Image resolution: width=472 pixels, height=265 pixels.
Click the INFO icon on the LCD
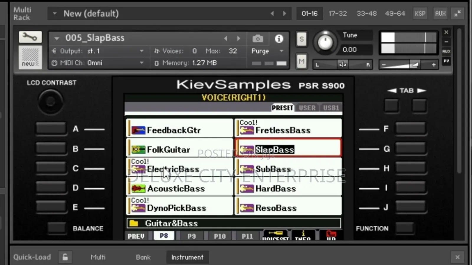click(x=303, y=235)
